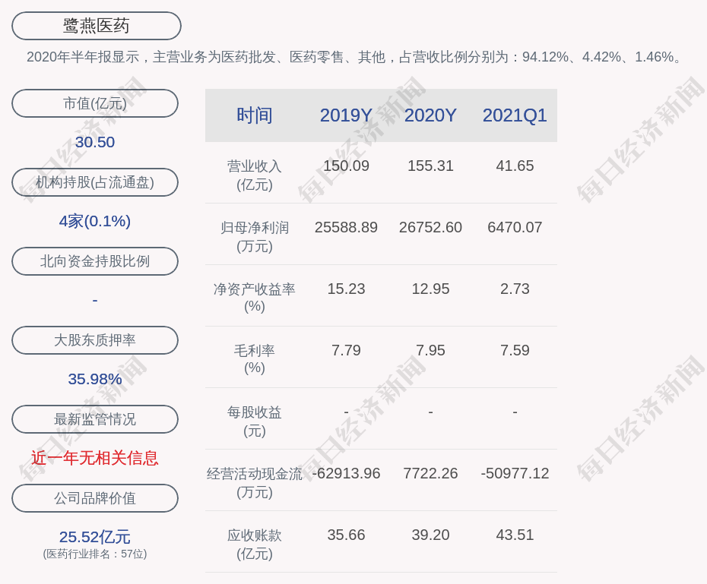Click the gross margin value 7.79
This screenshot has width=707, height=584.
coord(346,350)
